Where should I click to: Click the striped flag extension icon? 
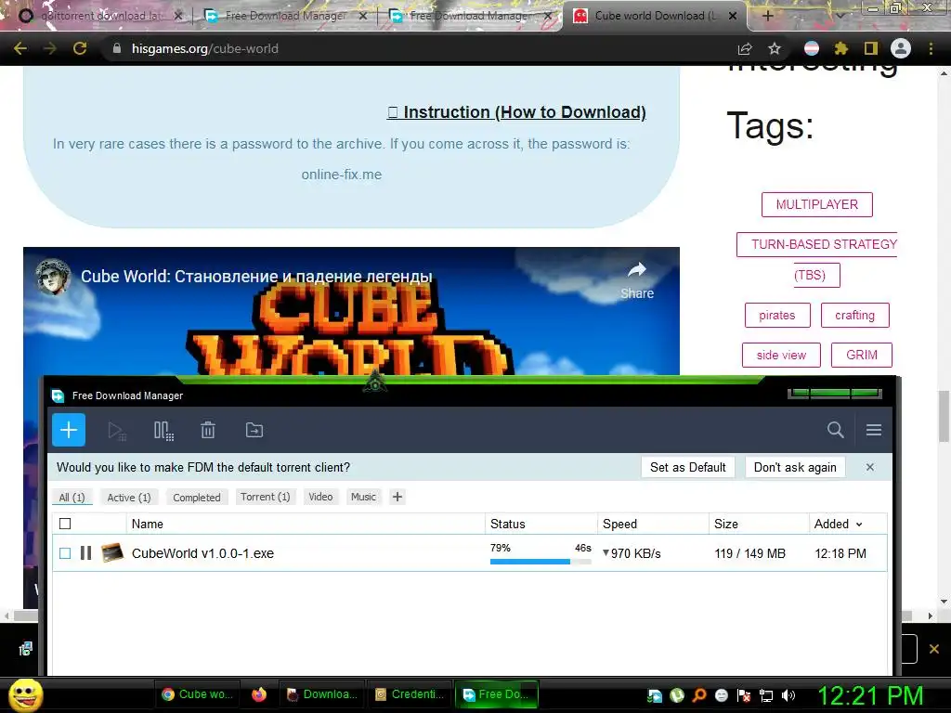812,48
